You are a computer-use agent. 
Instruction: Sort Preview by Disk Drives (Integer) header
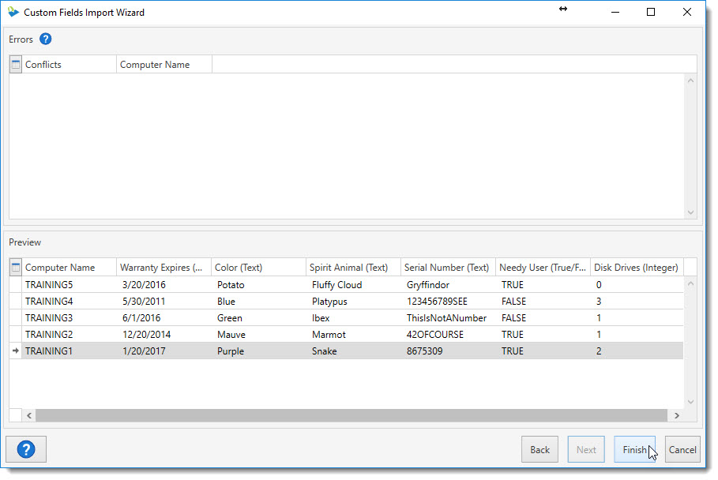click(637, 267)
